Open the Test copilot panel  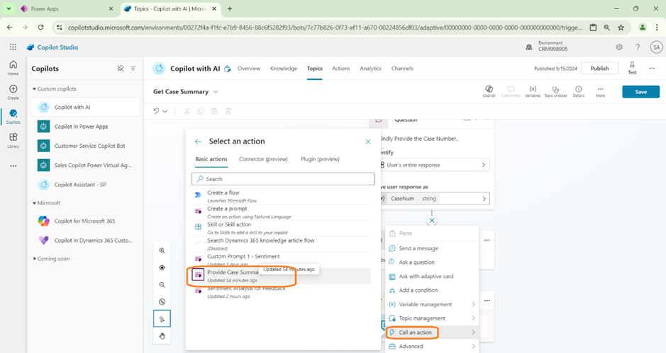tap(631, 68)
